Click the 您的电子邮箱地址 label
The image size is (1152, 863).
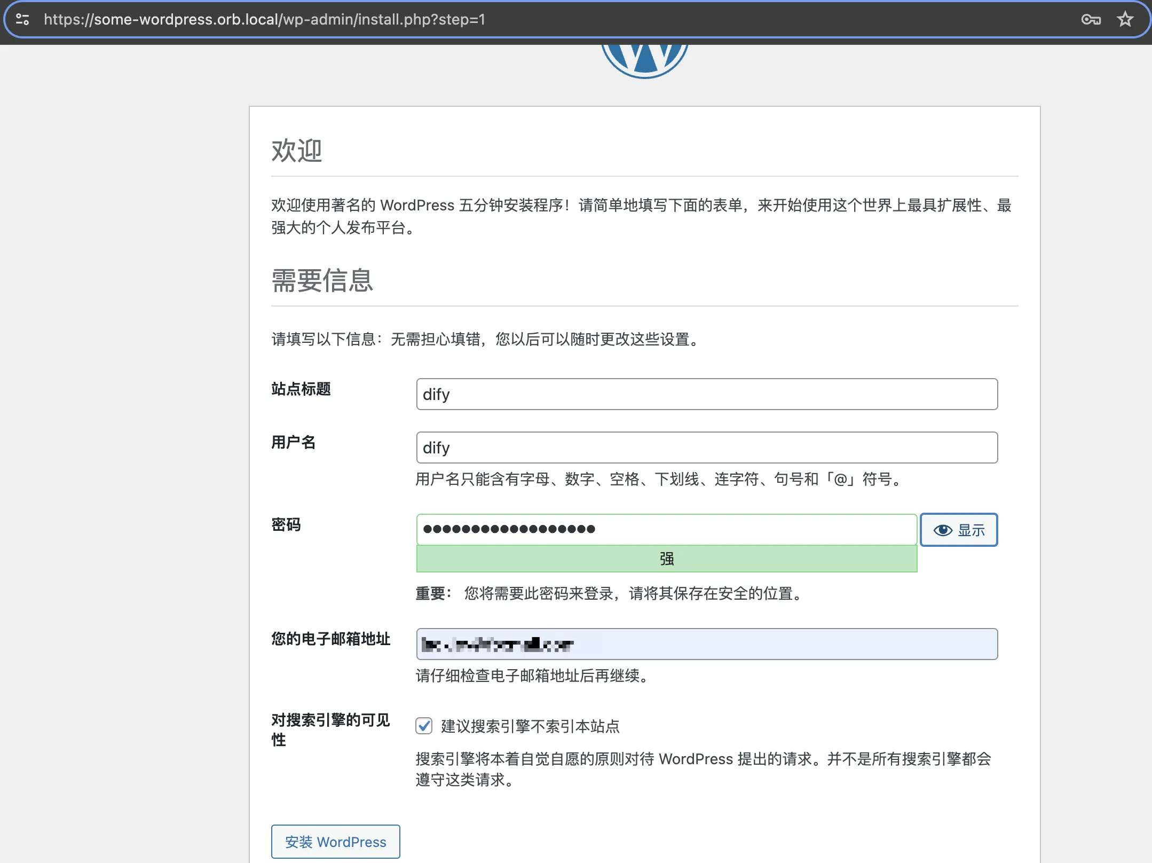click(331, 639)
